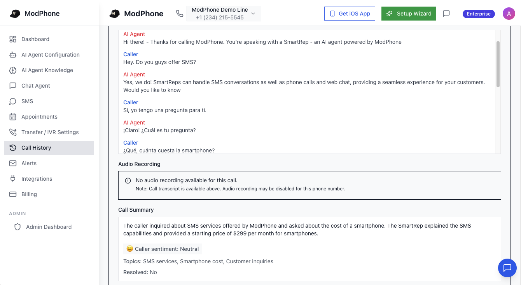Viewport: 521px width, 285px height.
Task: Click the Appointments calendar icon
Action: [13, 117]
